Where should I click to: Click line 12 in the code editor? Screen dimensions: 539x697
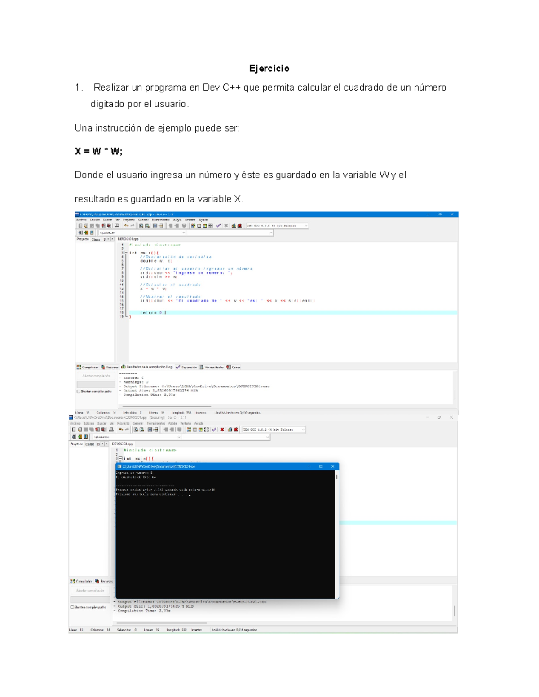(x=144, y=289)
